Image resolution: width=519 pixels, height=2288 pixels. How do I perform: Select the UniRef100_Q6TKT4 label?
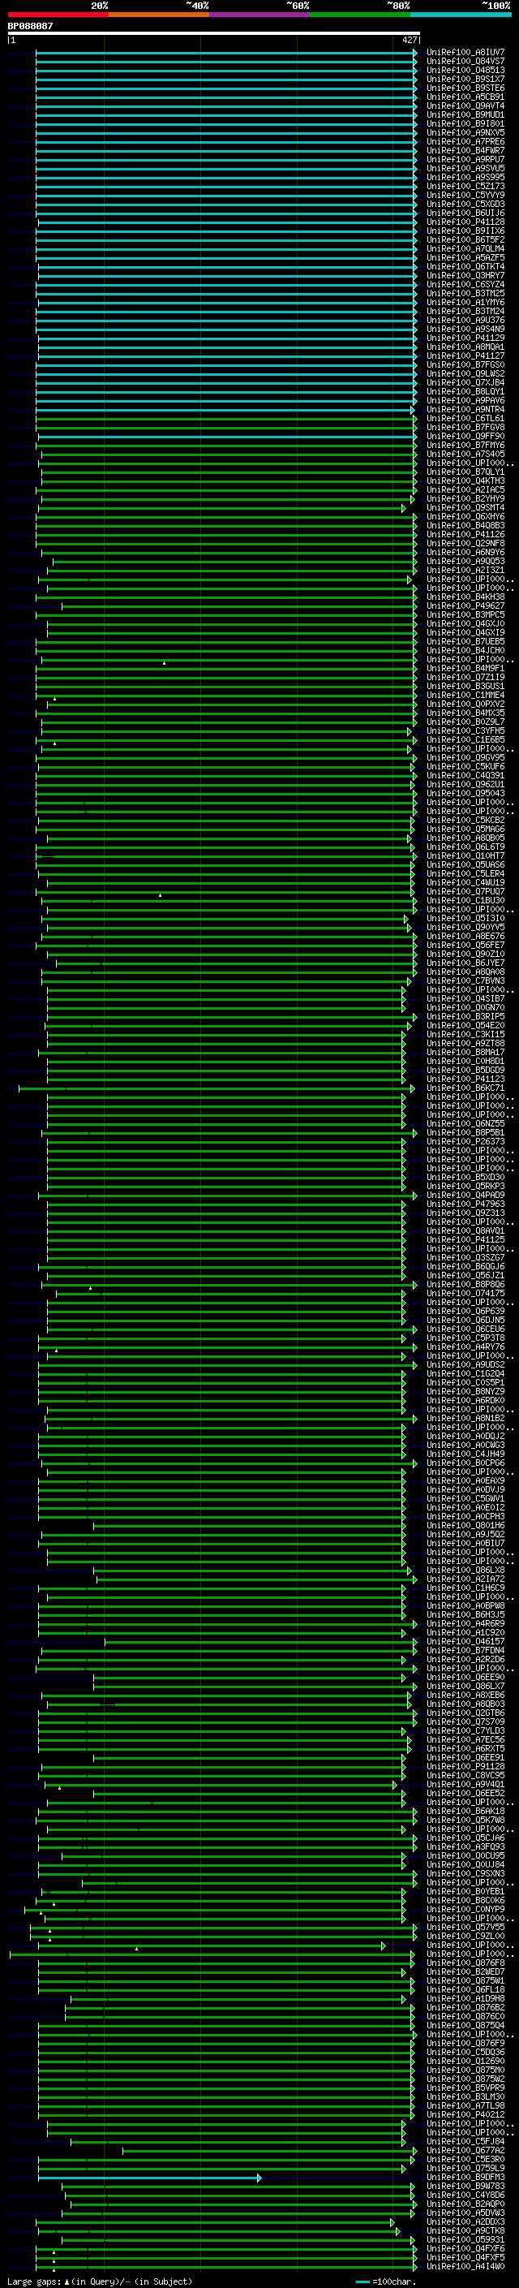[465, 266]
